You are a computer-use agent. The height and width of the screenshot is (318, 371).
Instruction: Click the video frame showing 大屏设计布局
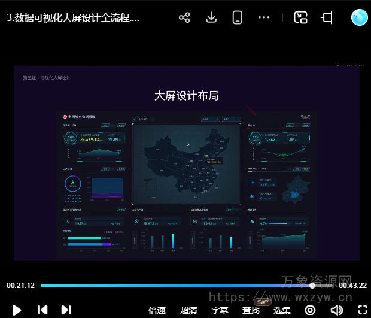pos(186,163)
